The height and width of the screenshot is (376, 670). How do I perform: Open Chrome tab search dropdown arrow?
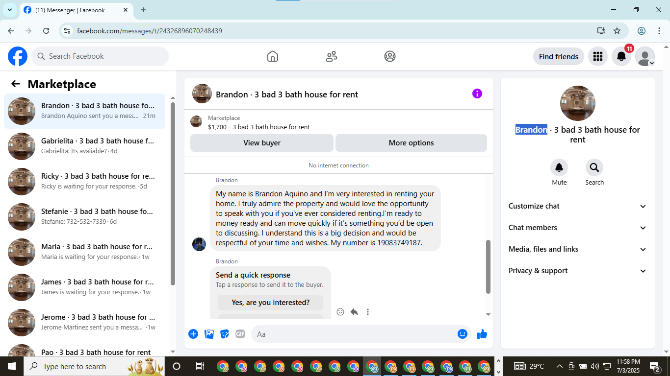[9, 10]
